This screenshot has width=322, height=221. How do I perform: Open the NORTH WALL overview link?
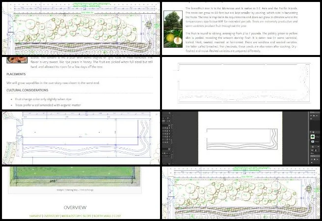(102, 216)
